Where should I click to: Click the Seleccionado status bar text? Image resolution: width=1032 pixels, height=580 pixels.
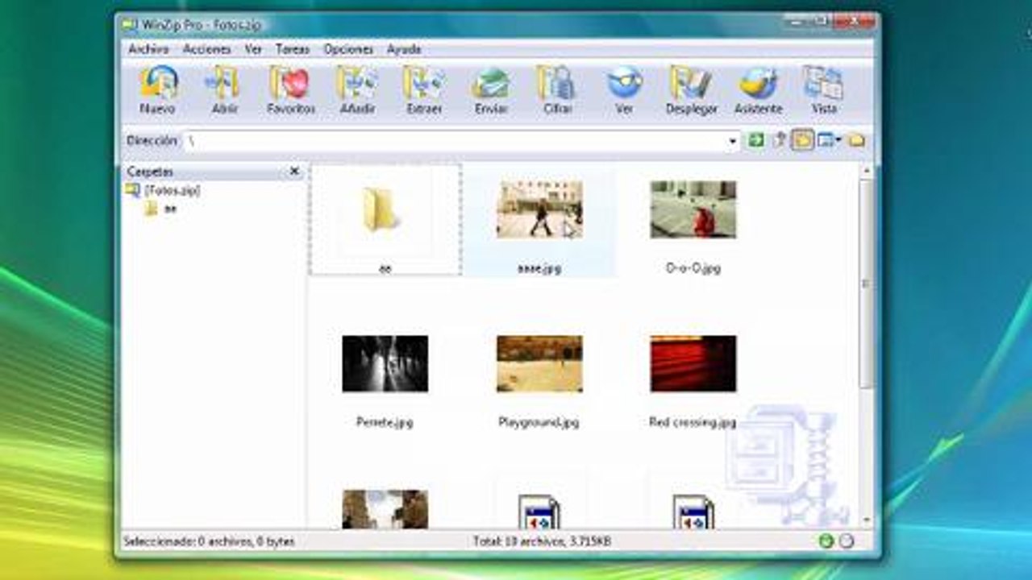tap(209, 541)
